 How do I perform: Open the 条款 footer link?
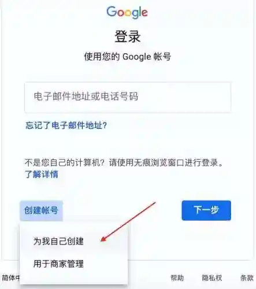(x=247, y=278)
